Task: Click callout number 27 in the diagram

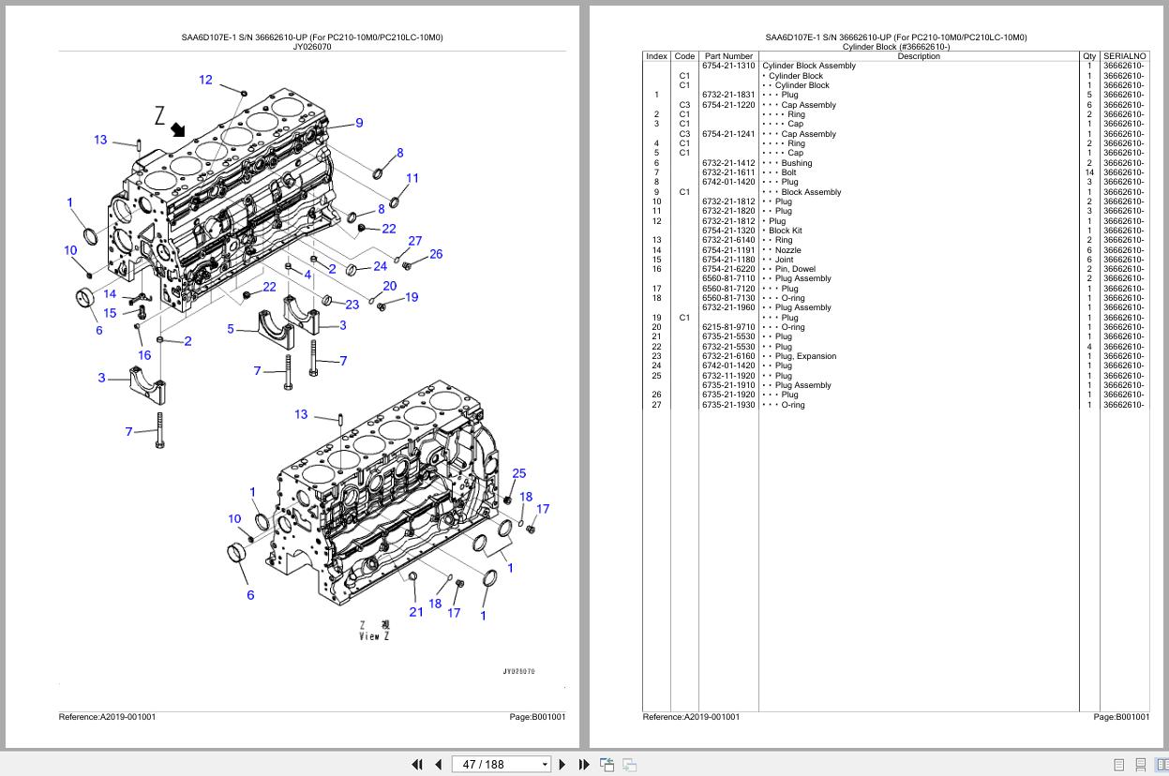Action: [415, 241]
